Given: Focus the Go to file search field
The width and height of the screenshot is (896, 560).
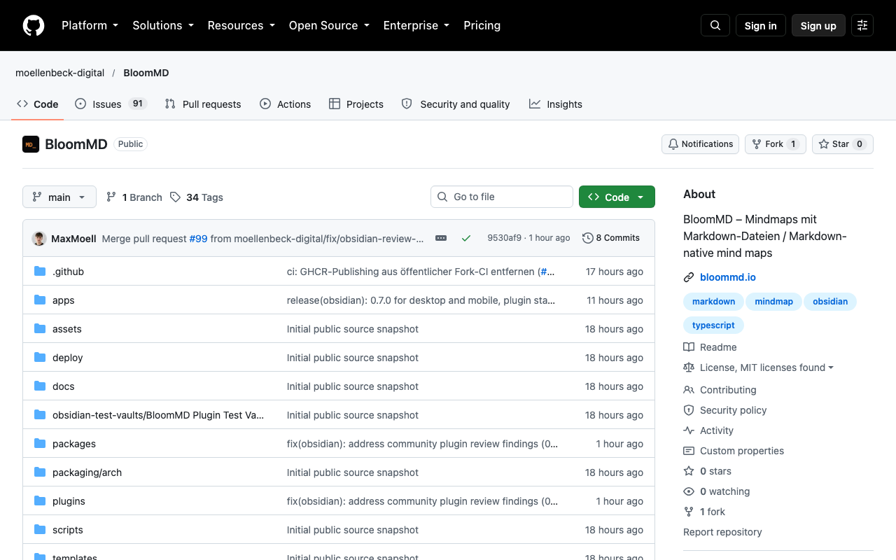Looking at the screenshot, I should pyautogui.click(x=502, y=197).
